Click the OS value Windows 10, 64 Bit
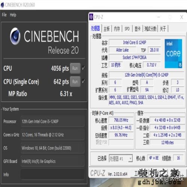 (x=52, y=148)
